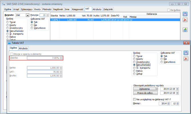Close the Tabela VAT dialog
Image resolution: width=191 pixels, height=114 pixels.
(x=186, y=43)
